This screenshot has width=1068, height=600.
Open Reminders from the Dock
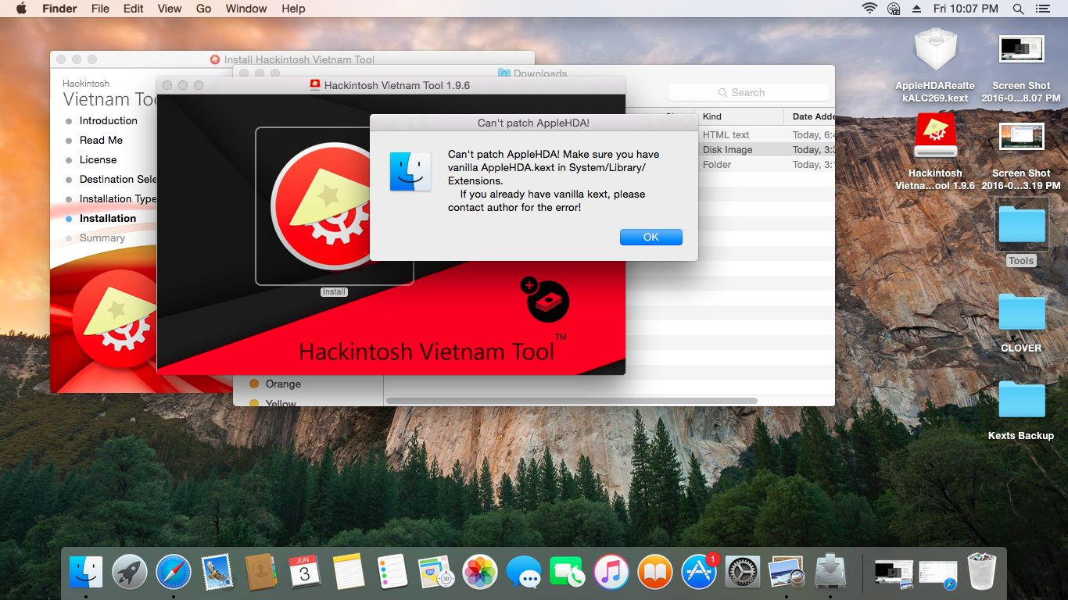392,572
